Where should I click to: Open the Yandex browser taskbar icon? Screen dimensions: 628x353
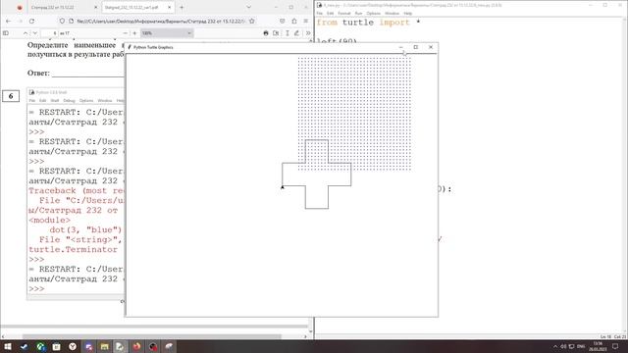coord(73,346)
